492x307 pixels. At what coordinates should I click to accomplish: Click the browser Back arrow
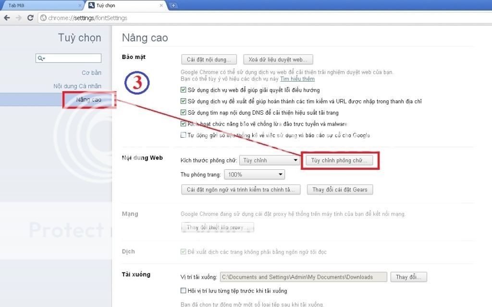tap(7, 18)
